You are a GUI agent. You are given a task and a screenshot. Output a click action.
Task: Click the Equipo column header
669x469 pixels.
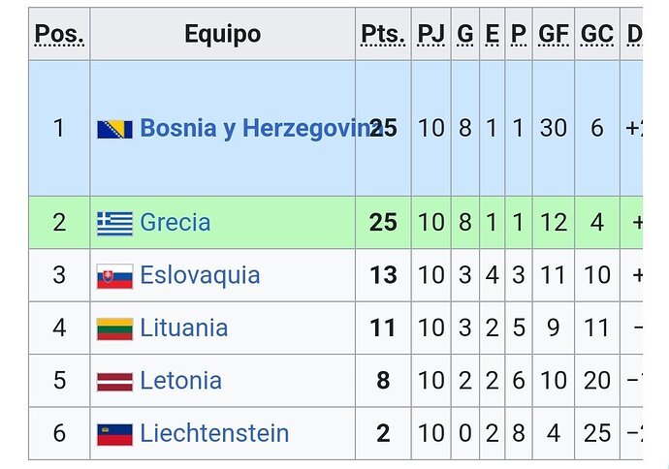click(x=222, y=34)
